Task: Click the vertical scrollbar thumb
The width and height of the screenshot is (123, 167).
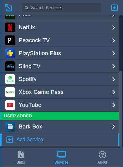Action: (x=121, y=109)
